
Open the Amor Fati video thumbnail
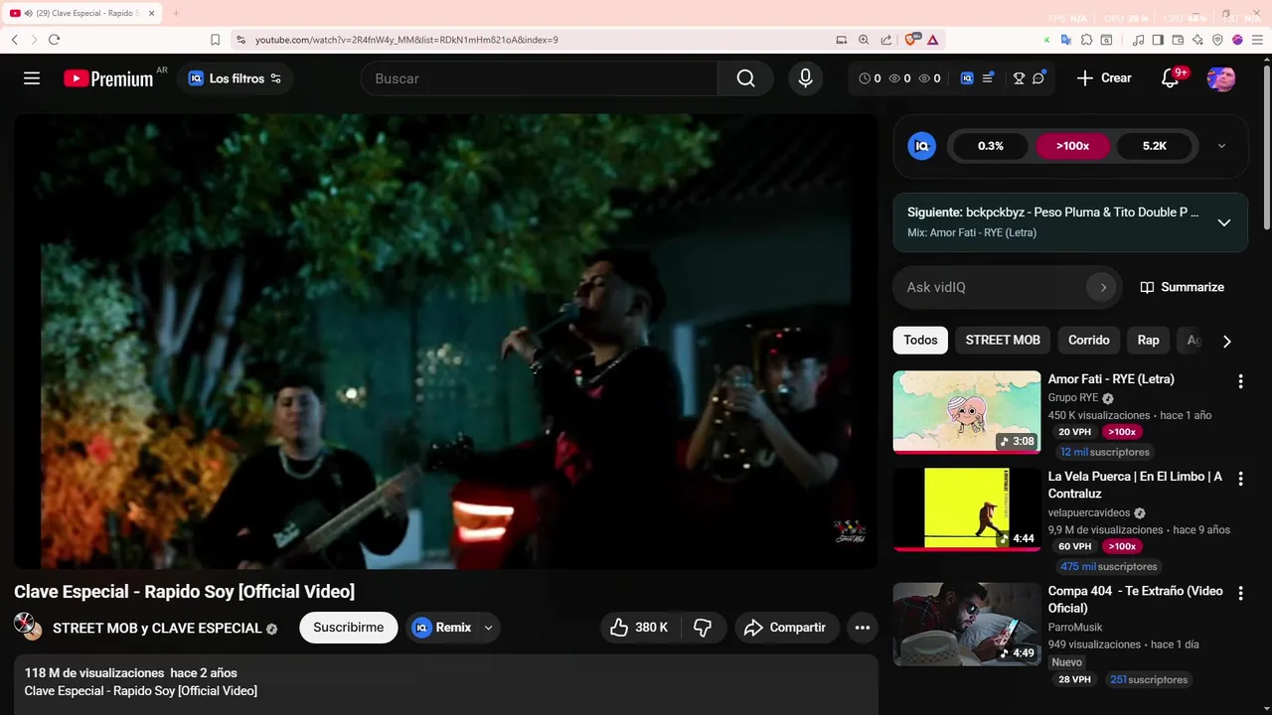click(x=967, y=412)
